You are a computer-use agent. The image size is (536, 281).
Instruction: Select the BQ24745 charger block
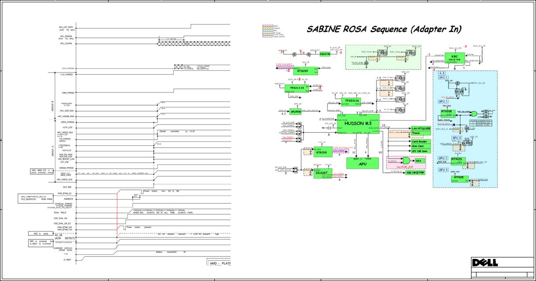(324, 54)
